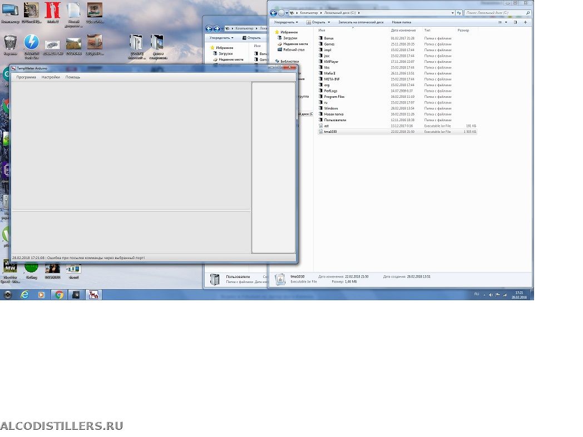Viewport: 583px width, 437px height.
Task: Select Избранное in the front navigation pane
Action: (289, 32)
